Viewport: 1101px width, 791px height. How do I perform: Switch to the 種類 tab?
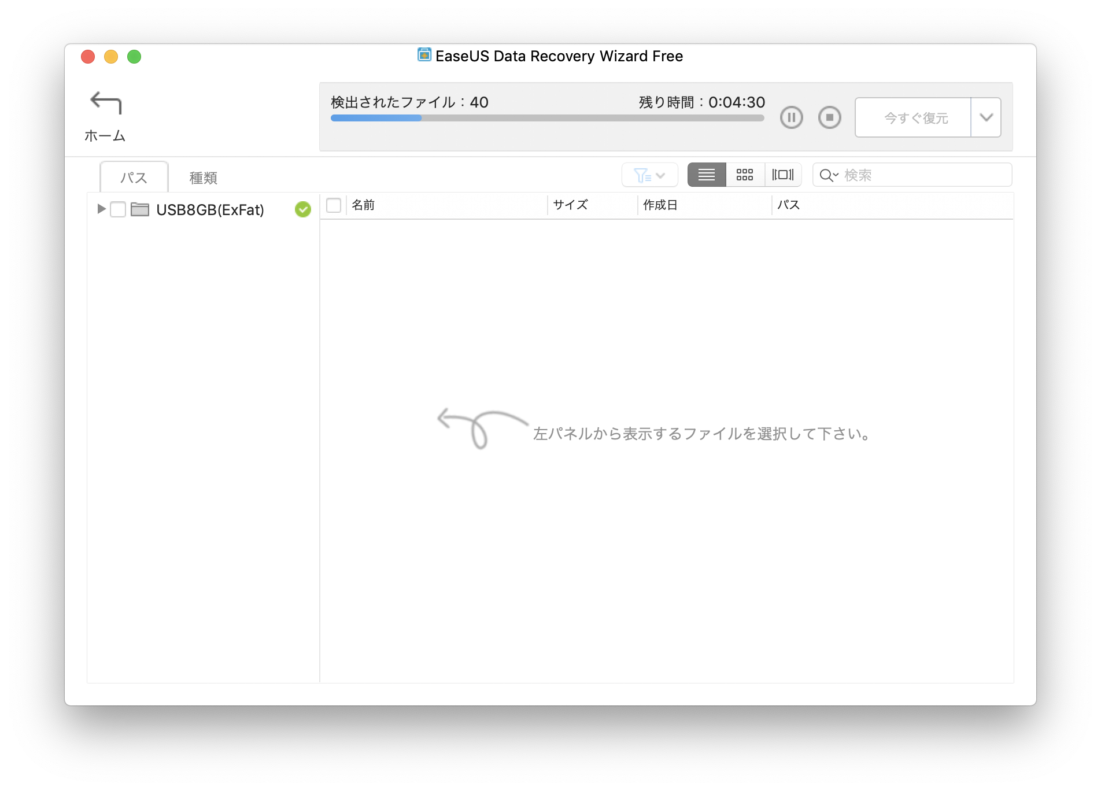click(x=203, y=178)
